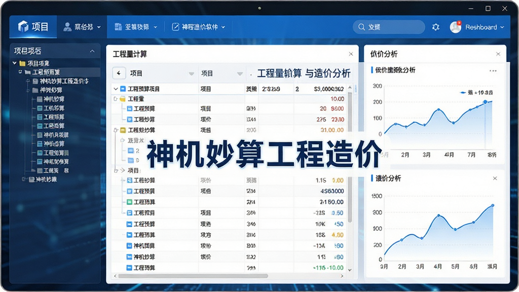The height and width of the screenshot is (292, 519).
Task: Open the second 项目 column dropdown
Action: click(240, 74)
